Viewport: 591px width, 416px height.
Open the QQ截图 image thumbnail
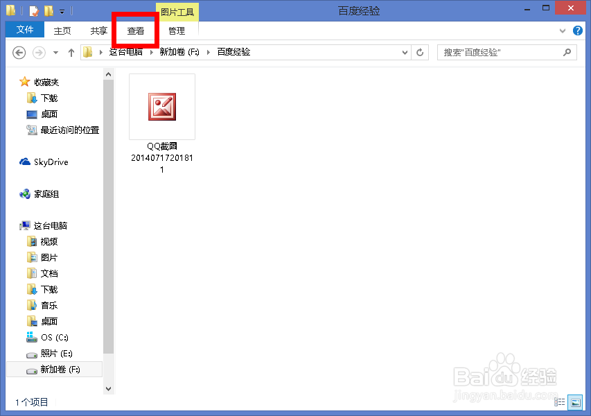tap(161, 106)
